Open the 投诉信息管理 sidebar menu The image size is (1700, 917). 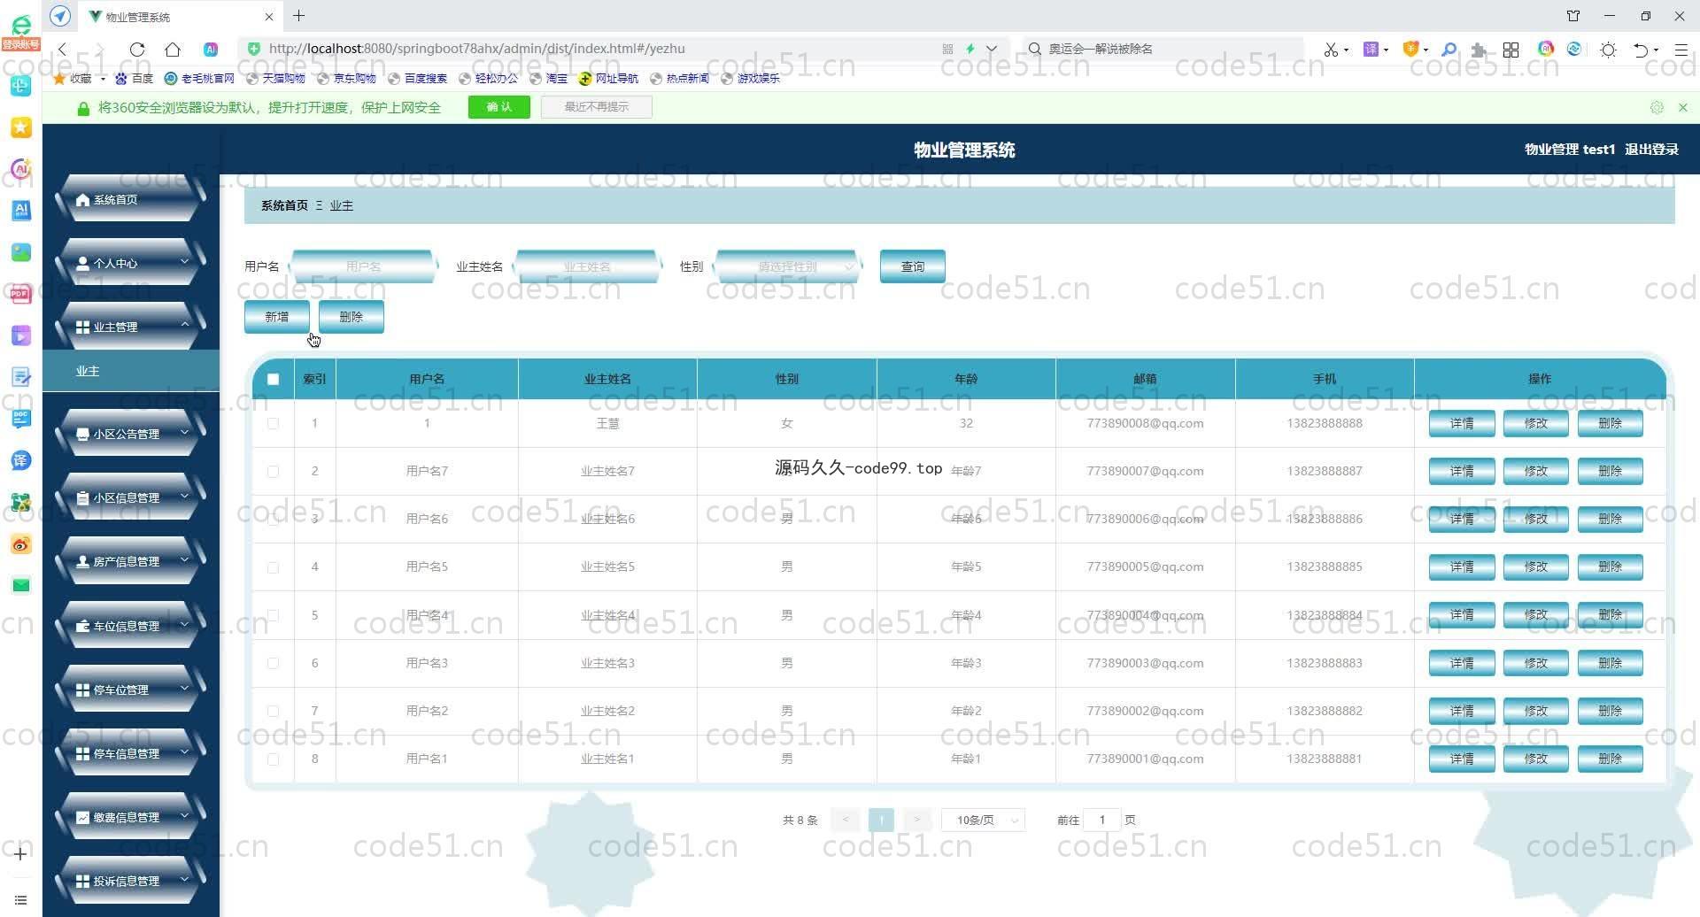(131, 881)
